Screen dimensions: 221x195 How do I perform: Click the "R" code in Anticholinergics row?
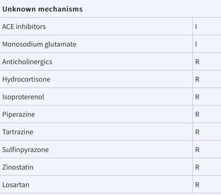click(197, 62)
